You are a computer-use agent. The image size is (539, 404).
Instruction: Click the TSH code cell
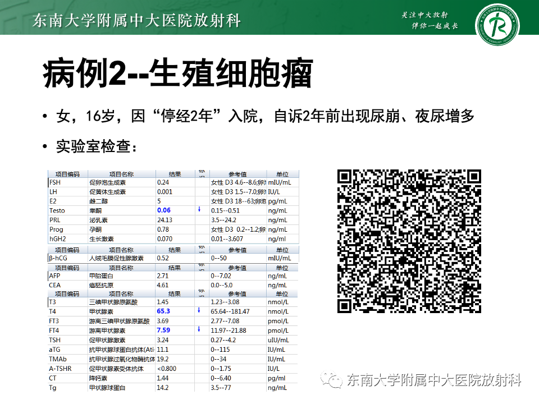click(54, 340)
